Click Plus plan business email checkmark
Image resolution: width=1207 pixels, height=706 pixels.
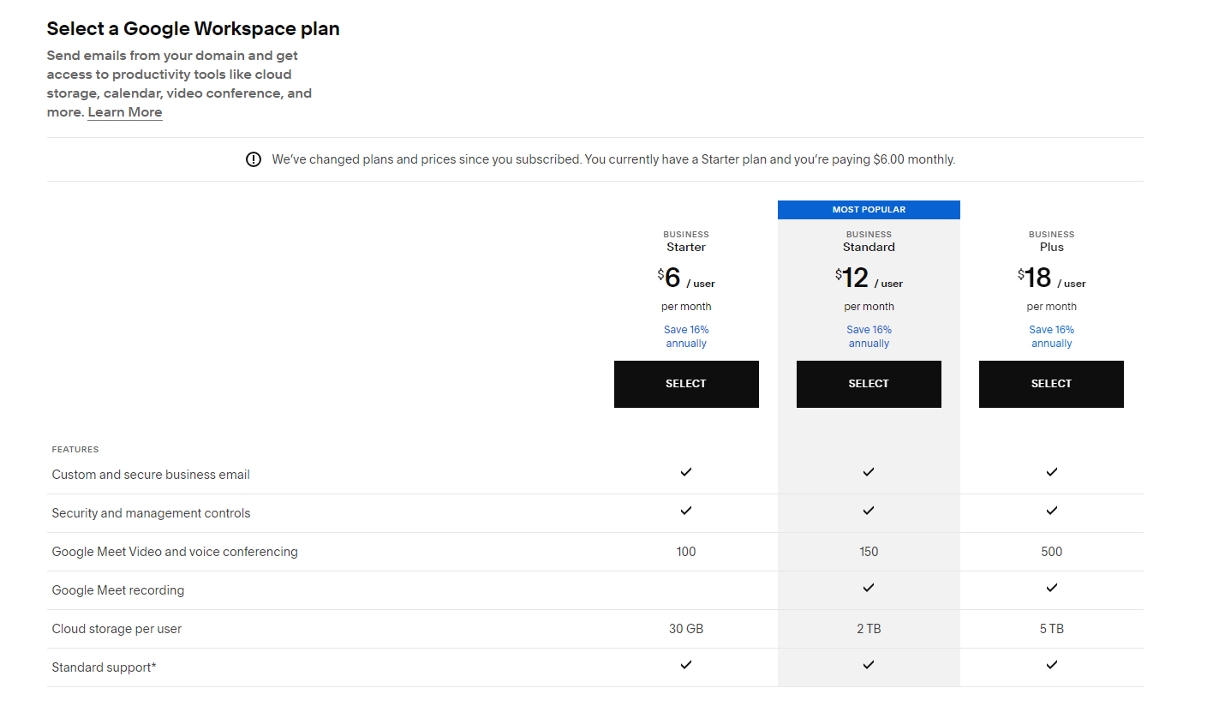coord(1052,472)
